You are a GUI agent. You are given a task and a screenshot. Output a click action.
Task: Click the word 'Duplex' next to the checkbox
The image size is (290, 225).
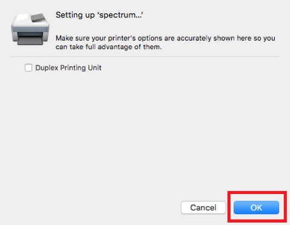point(47,68)
